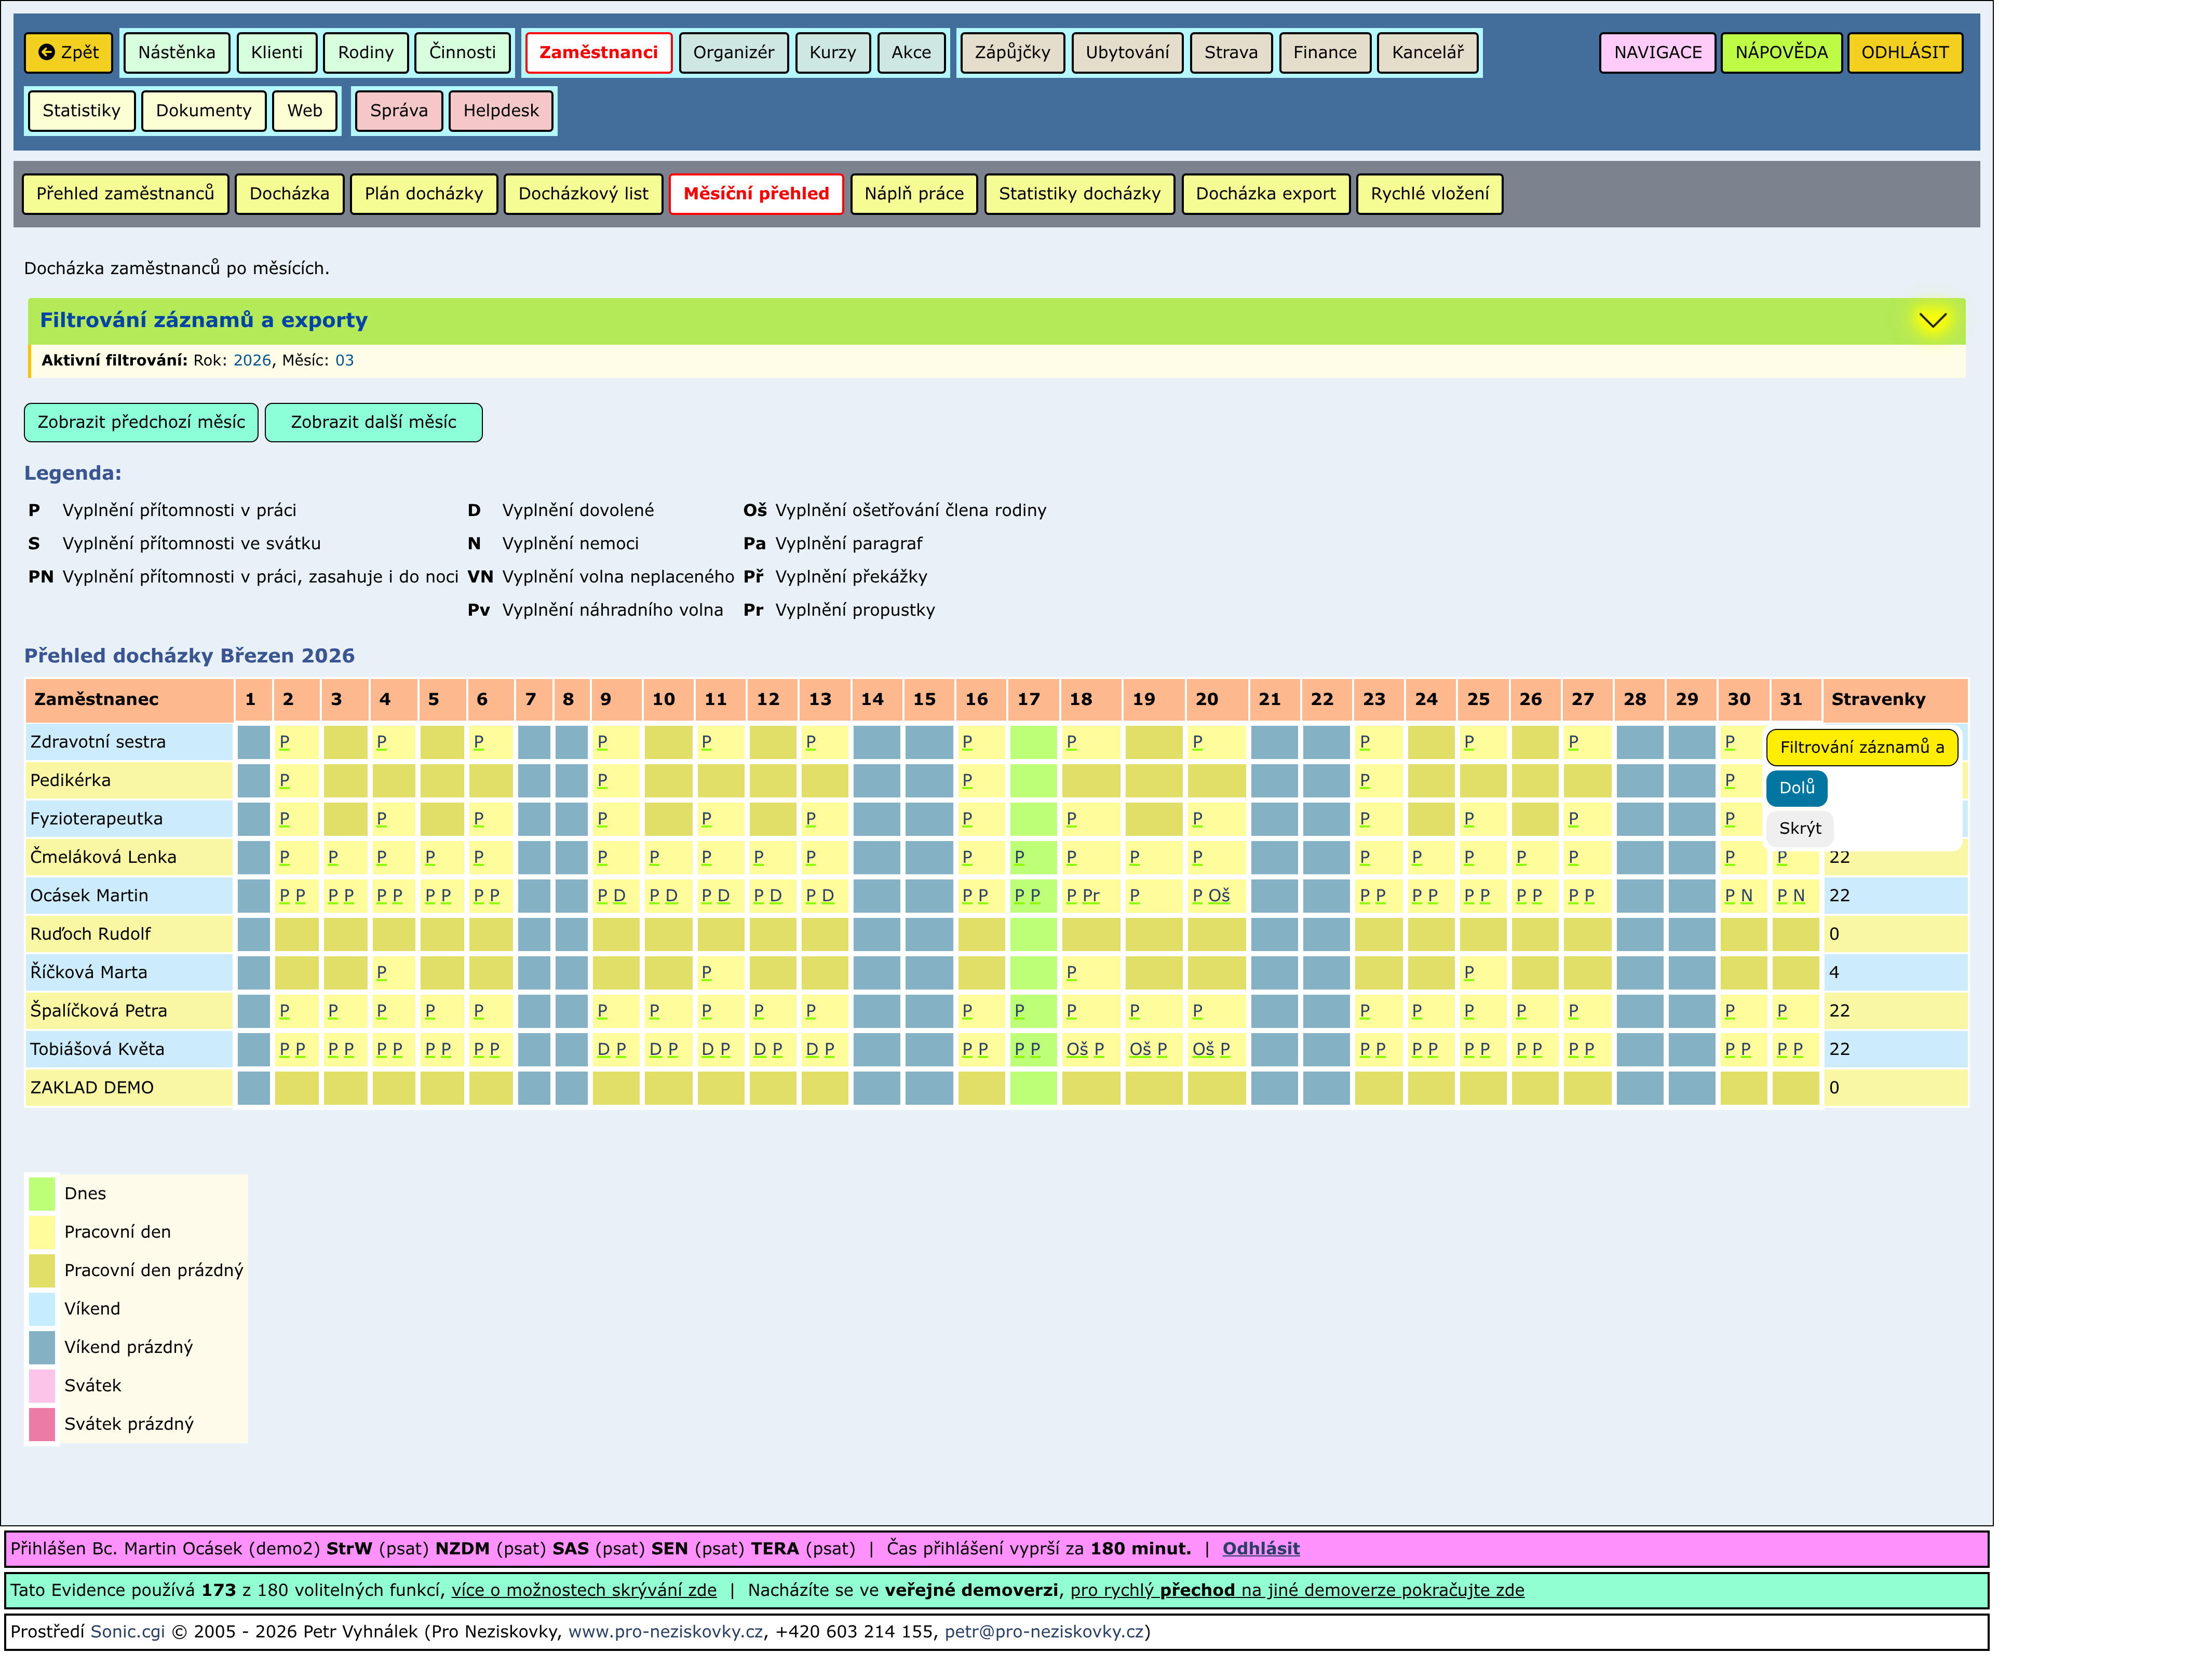The width and height of the screenshot is (2187, 1680).
Task: Select the Organizér menu item
Action: 733,52
